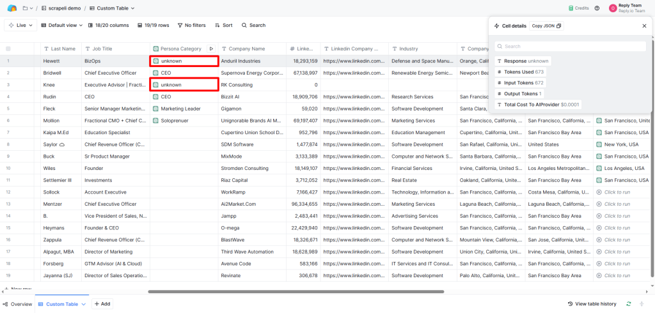The width and height of the screenshot is (655, 313).
Task: Click Total Cost To AIProvider chip
Action: coord(538,104)
